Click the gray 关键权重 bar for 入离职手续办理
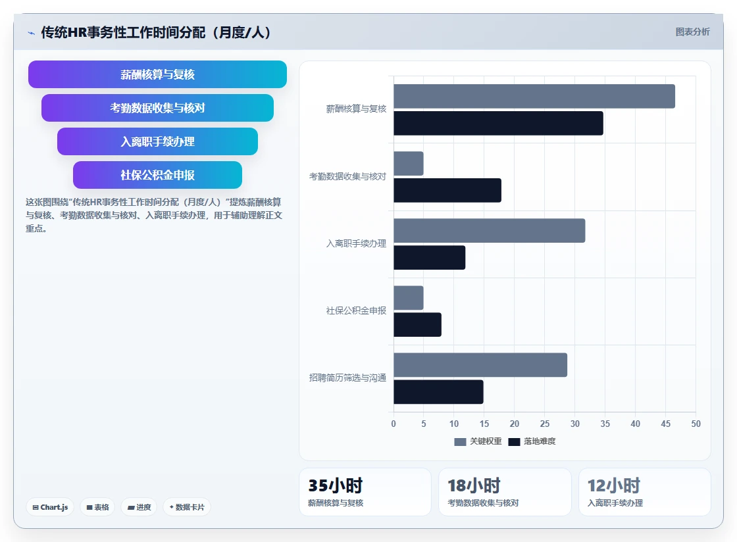The height and width of the screenshot is (542, 737). (x=490, y=231)
